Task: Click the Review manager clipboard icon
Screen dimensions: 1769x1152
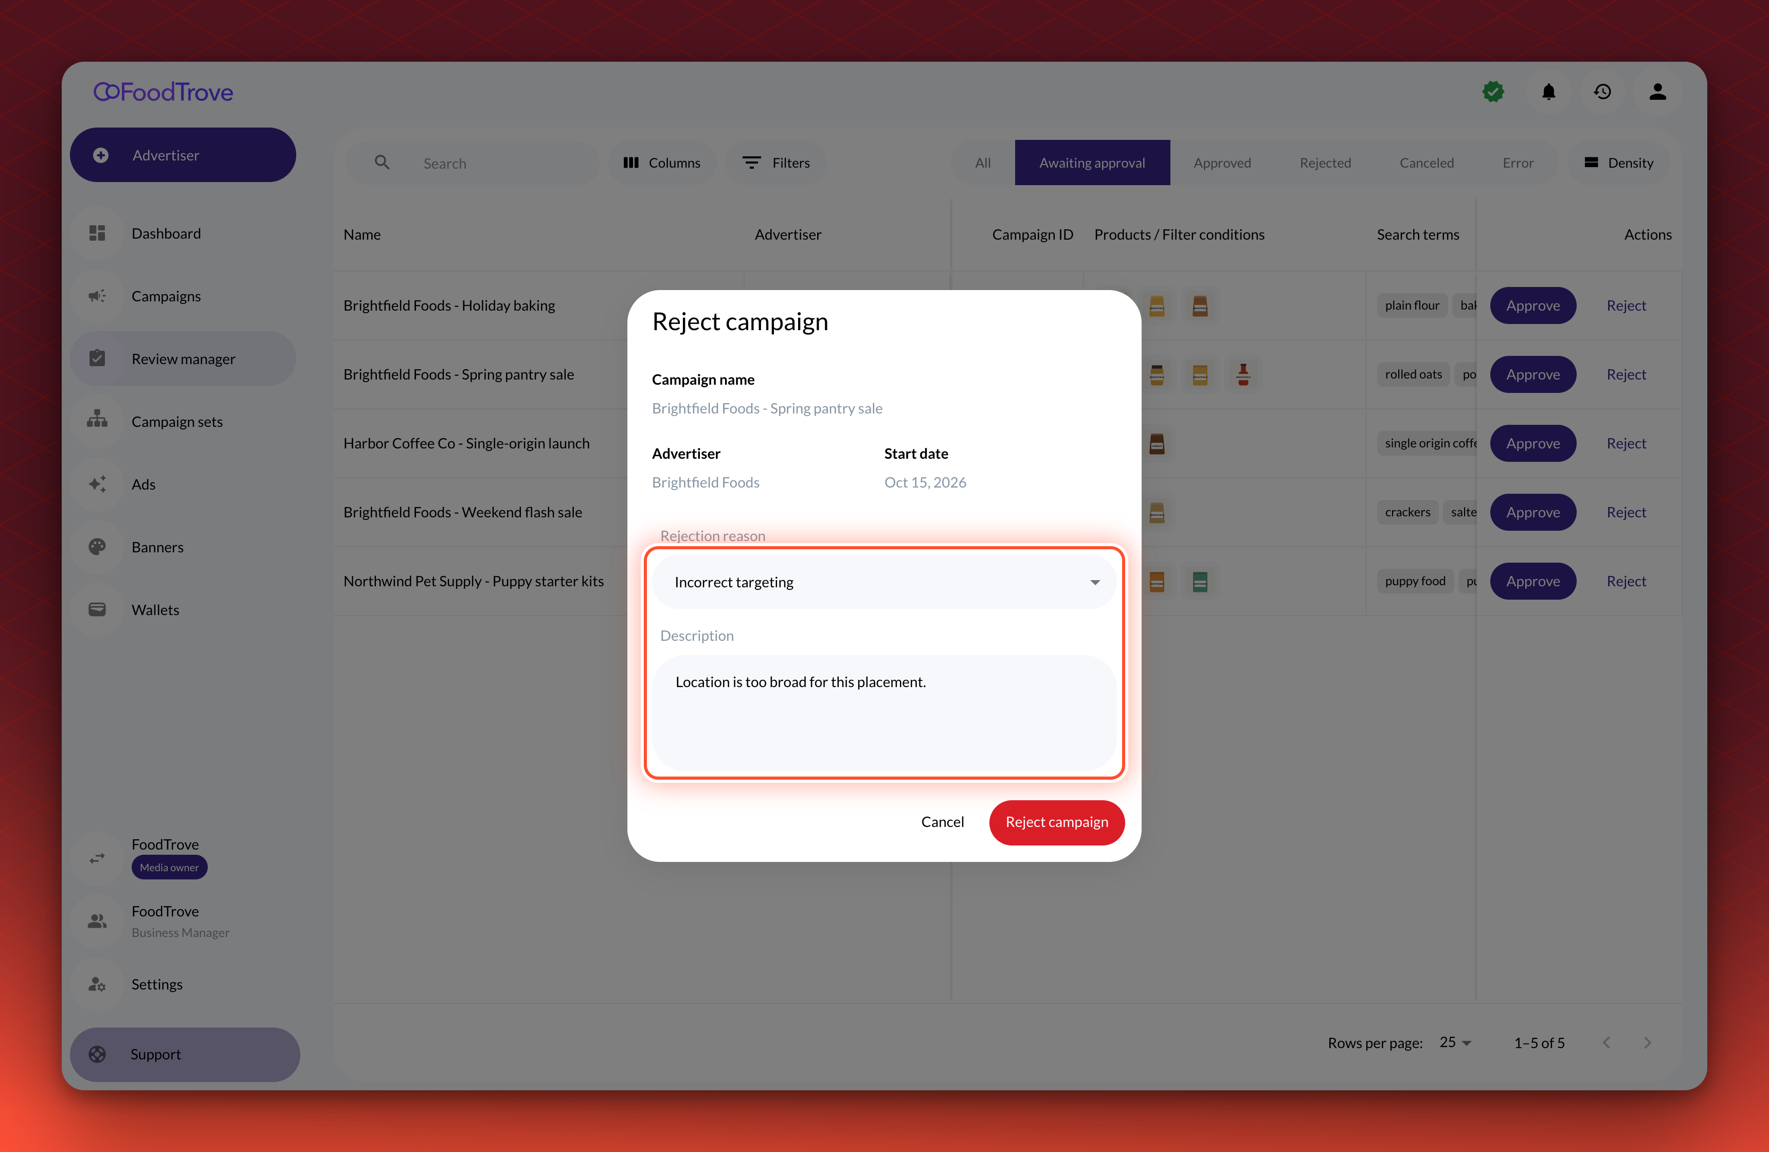Action: tap(97, 358)
